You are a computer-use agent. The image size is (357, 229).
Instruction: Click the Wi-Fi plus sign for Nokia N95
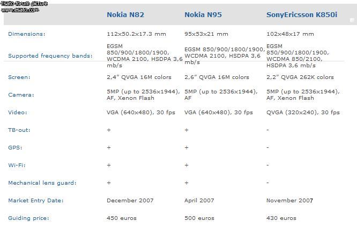tap(187, 165)
